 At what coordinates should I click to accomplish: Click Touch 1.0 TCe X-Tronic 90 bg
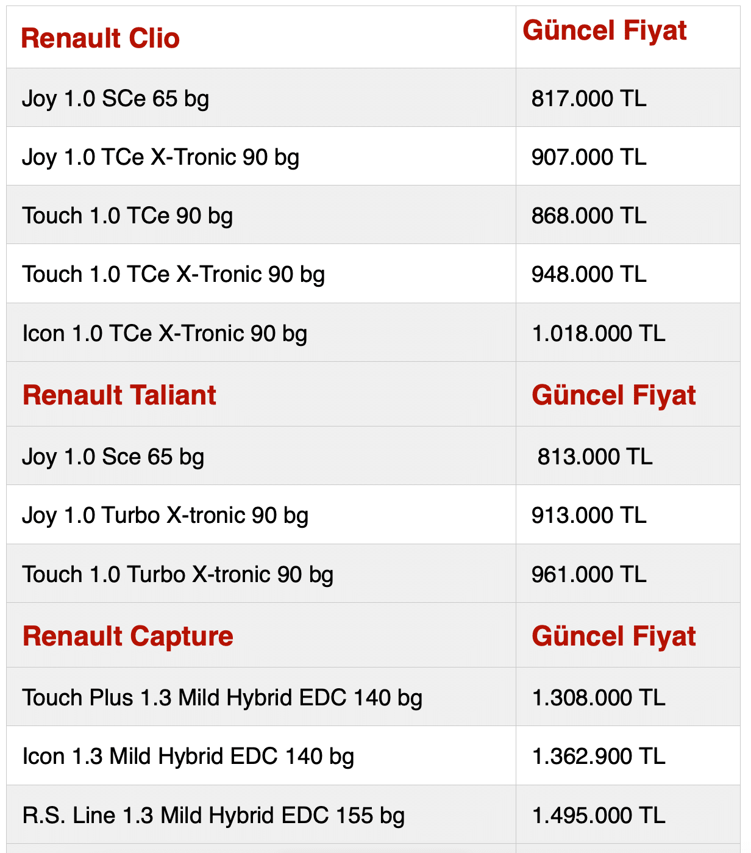(174, 274)
